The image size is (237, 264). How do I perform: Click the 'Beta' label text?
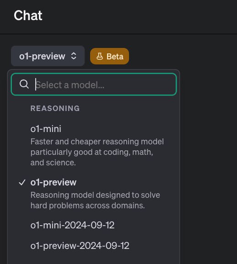(115, 56)
